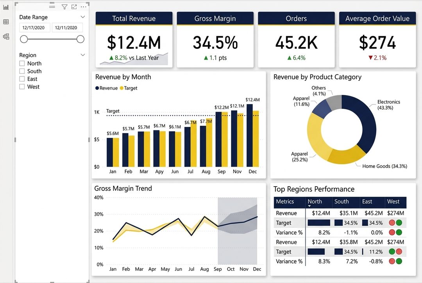
Task: Collapse the Date Range slicer chevron
Action: coord(82,17)
